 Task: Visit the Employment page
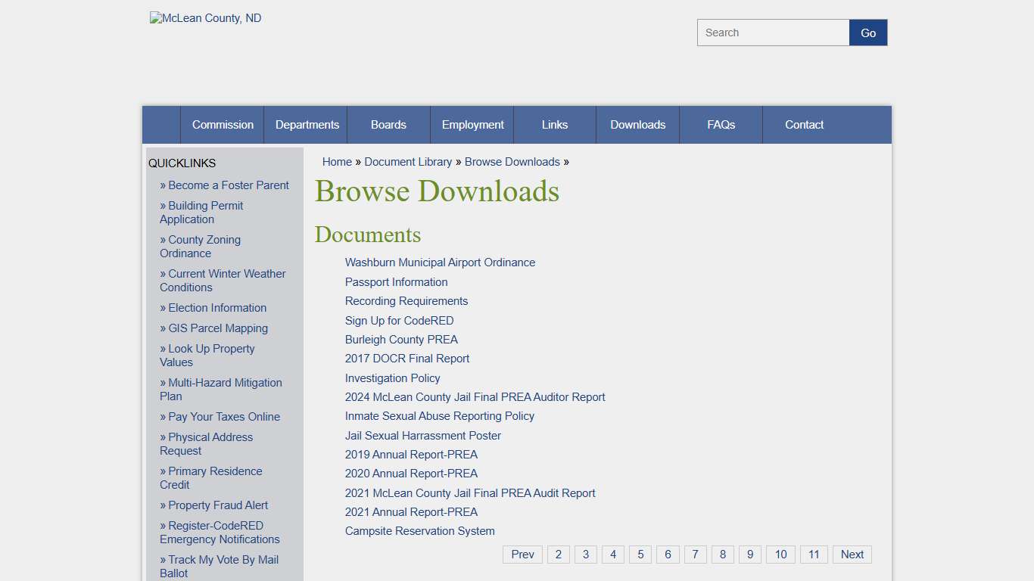pyautogui.click(x=472, y=124)
